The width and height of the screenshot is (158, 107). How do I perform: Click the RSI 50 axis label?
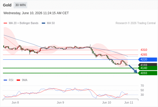click(x=142, y=90)
